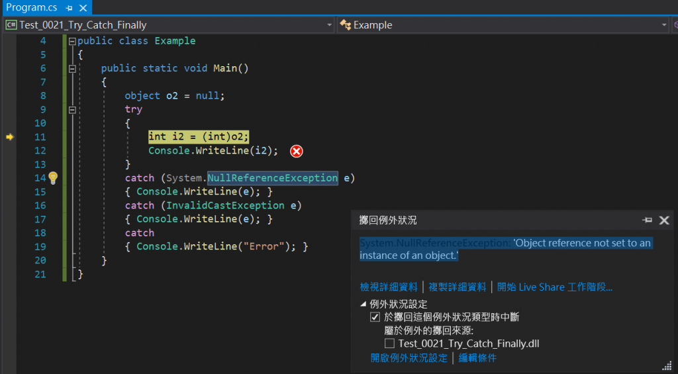This screenshot has height=374, width=678.
Task: Click object o2 = null; statement
Action: 175,95
